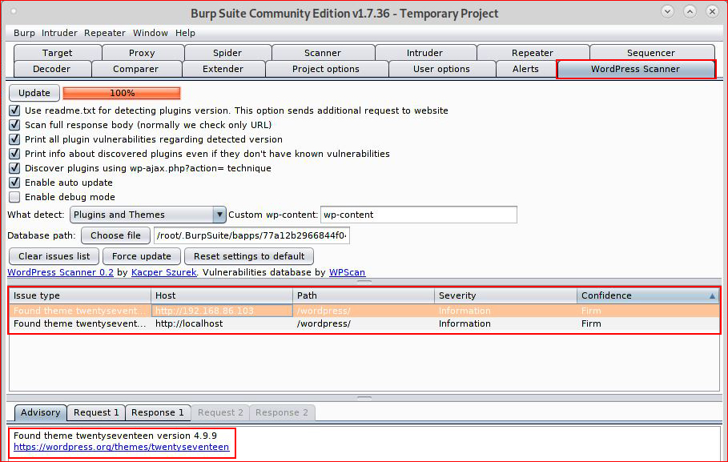Click the Host column header

click(x=222, y=295)
